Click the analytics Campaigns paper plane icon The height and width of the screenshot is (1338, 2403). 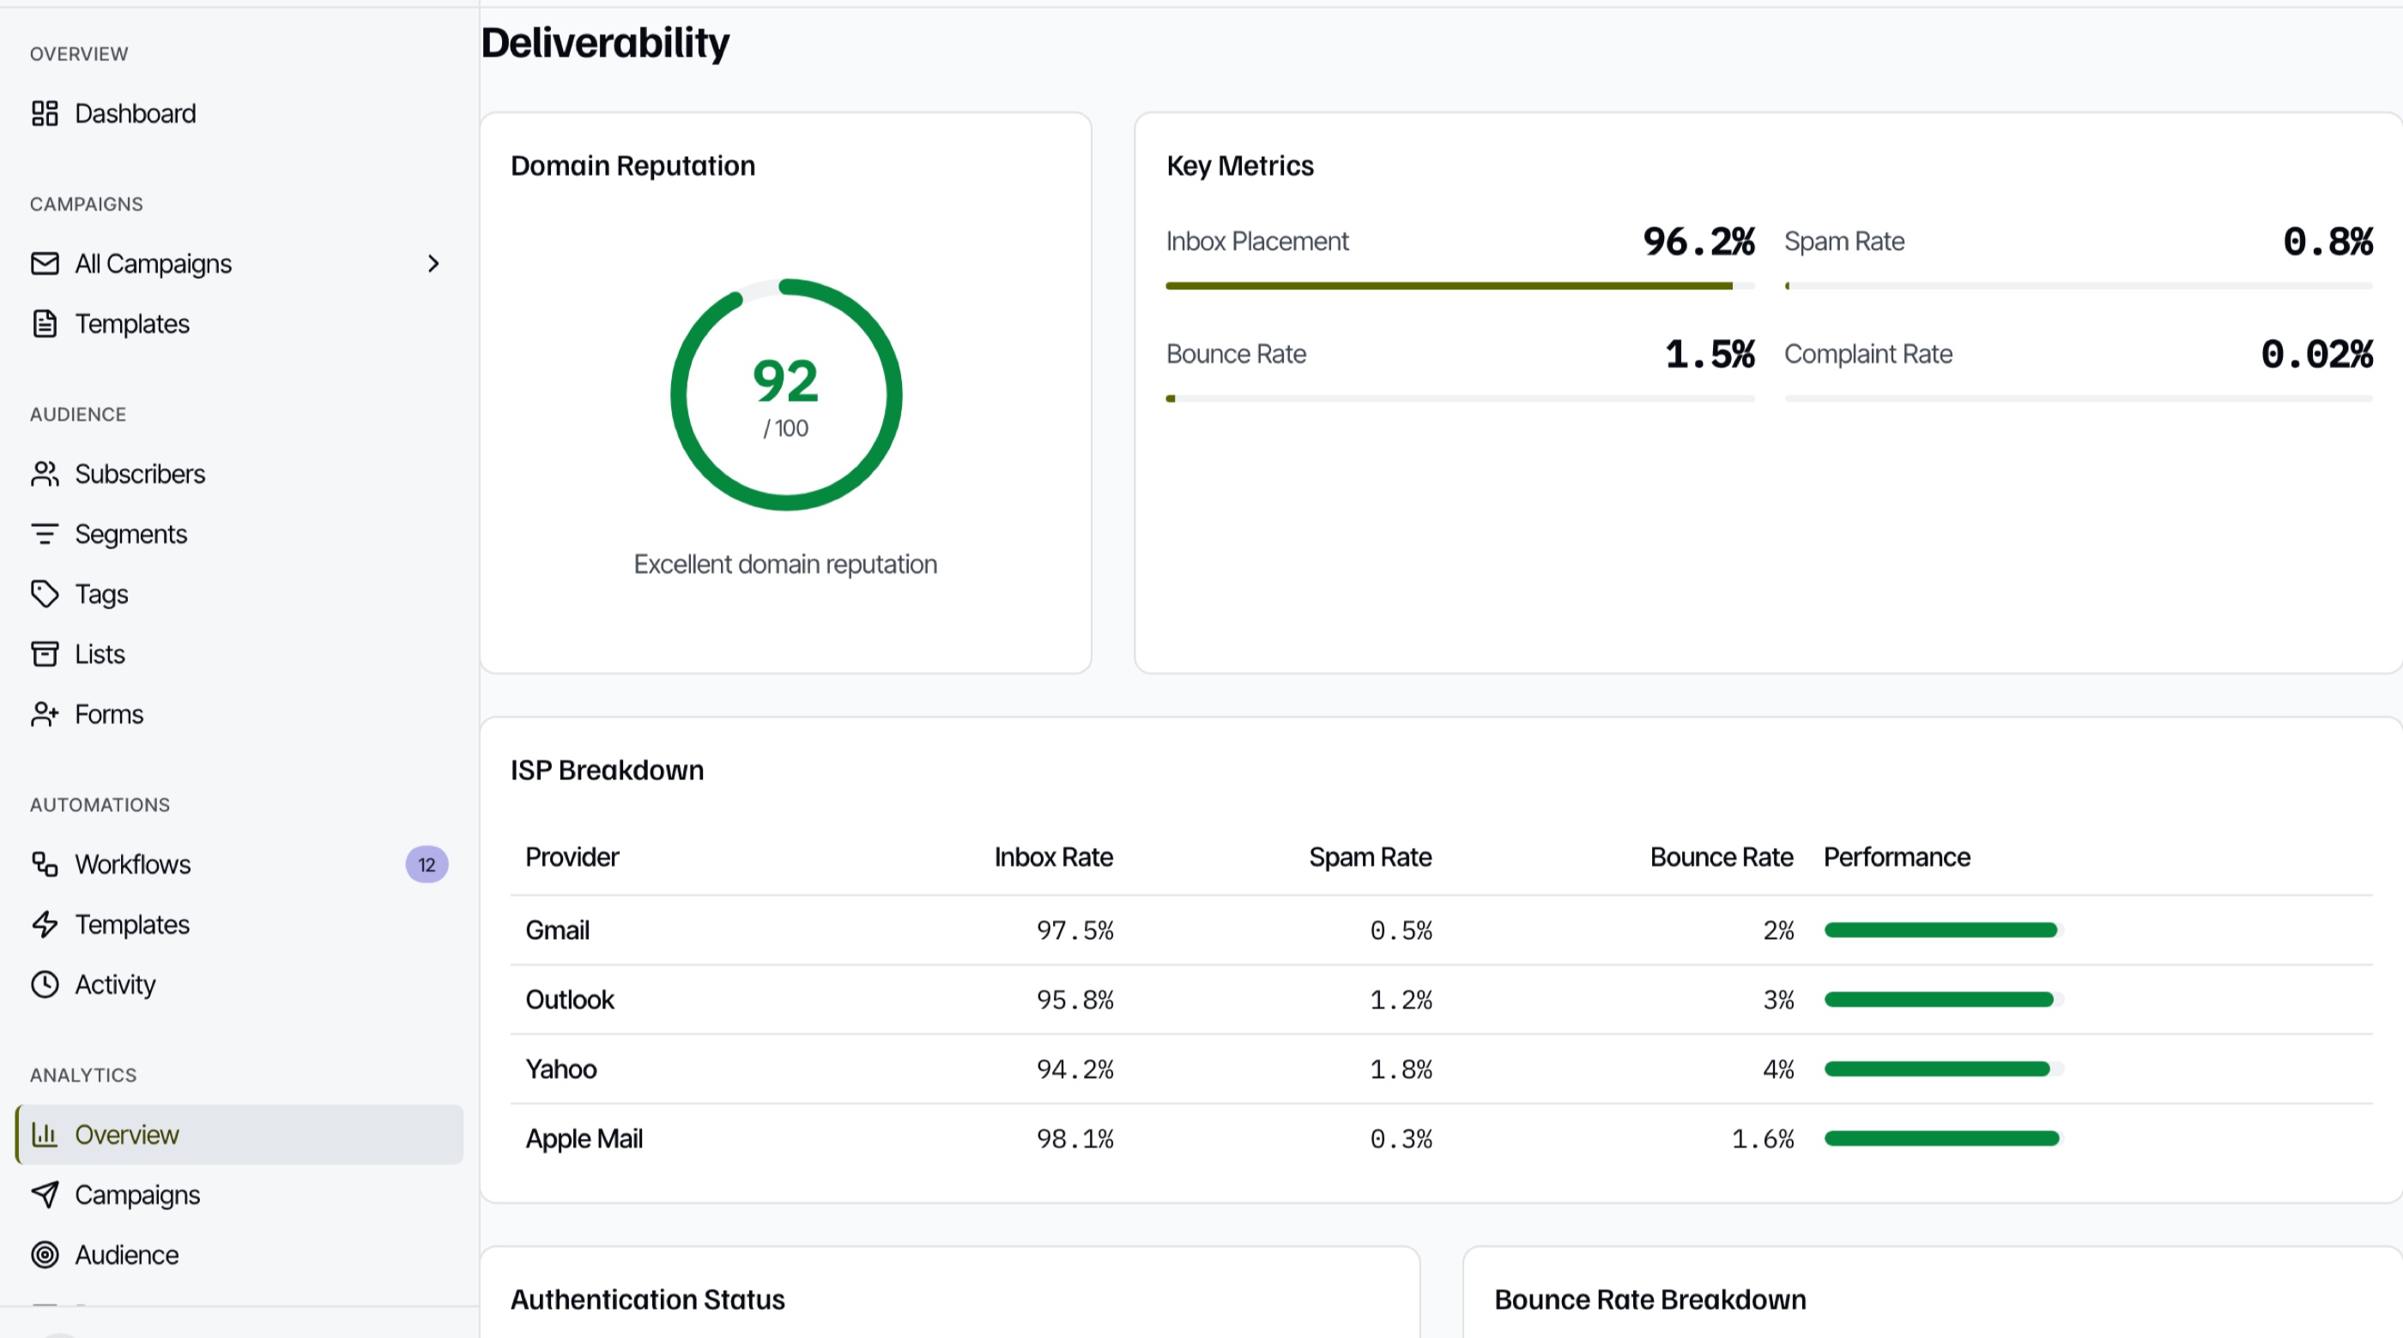[x=45, y=1196]
